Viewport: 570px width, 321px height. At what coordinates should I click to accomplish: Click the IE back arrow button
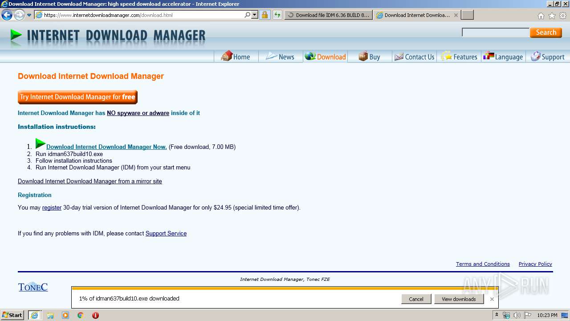click(7, 15)
